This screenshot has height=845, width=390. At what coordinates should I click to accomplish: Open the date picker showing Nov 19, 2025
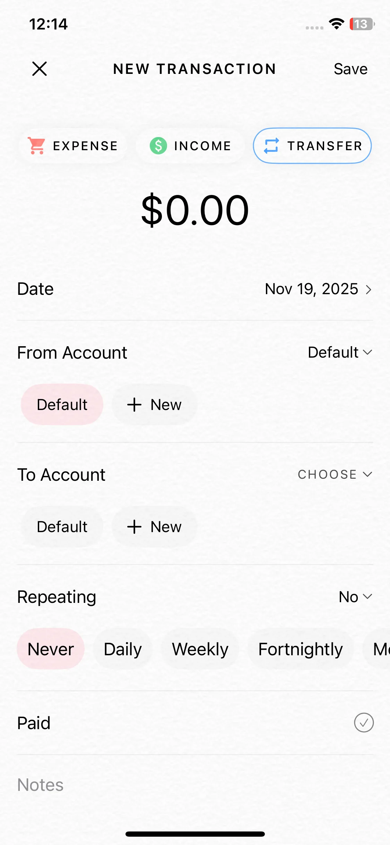(x=318, y=289)
